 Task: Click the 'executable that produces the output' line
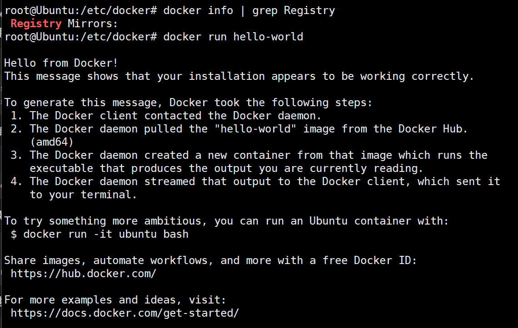tap(226, 168)
